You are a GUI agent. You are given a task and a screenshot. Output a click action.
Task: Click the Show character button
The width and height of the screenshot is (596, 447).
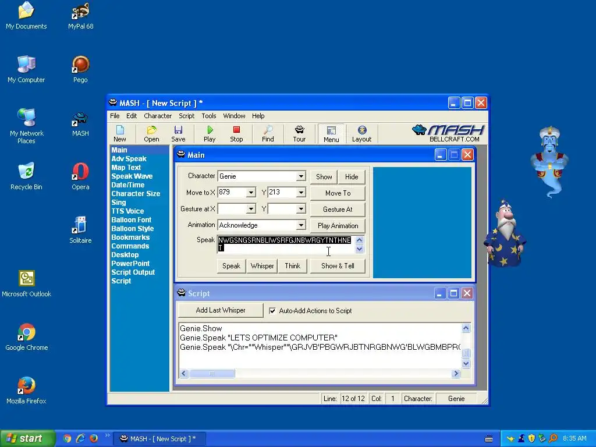324,177
